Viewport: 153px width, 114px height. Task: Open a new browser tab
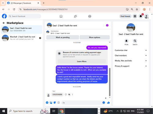[x=43, y=3]
